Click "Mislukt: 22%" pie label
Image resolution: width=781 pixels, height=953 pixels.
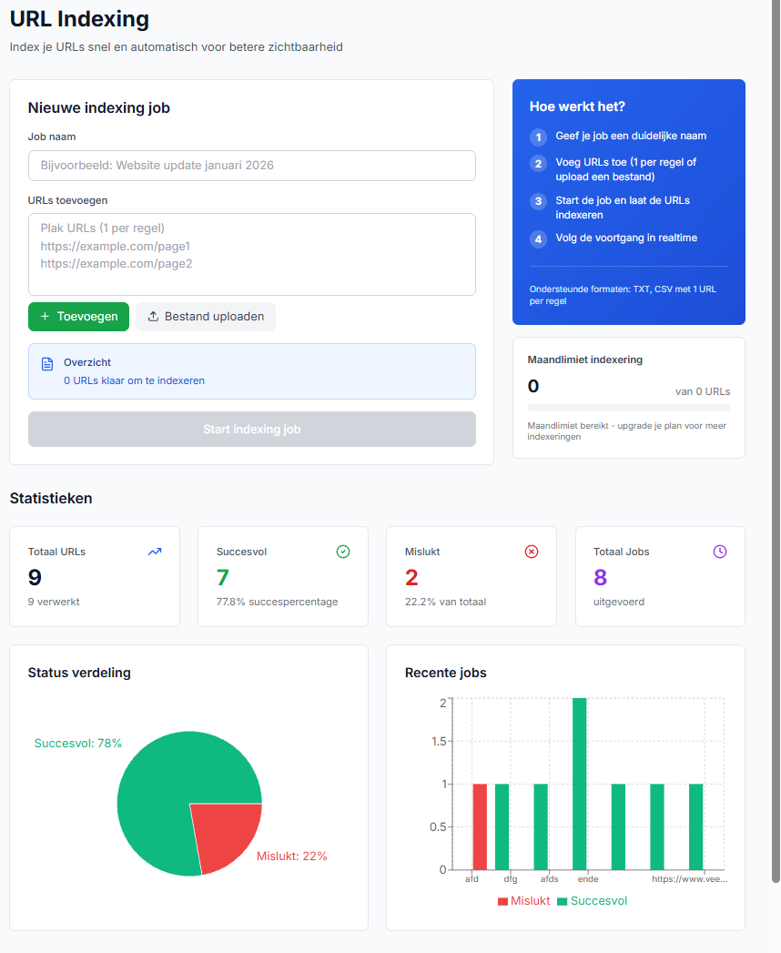pyautogui.click(x=291, y=857)
